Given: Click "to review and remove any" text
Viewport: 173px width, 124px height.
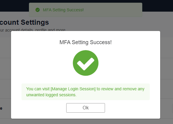Looking at the screenshot, I should 121,89.
